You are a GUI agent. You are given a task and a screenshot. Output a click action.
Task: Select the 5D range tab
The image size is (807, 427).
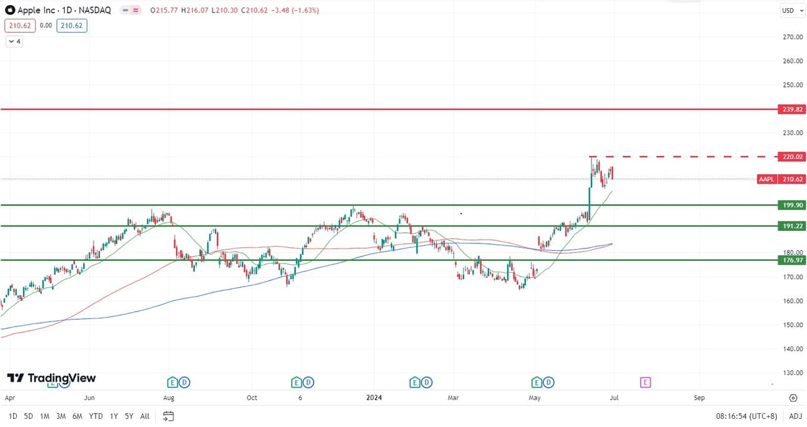[29, 416]
